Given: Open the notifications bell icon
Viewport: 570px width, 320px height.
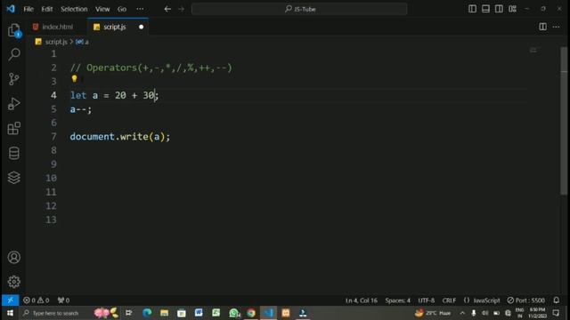Looking at the screenshot, I should click(x=556, y=300).
